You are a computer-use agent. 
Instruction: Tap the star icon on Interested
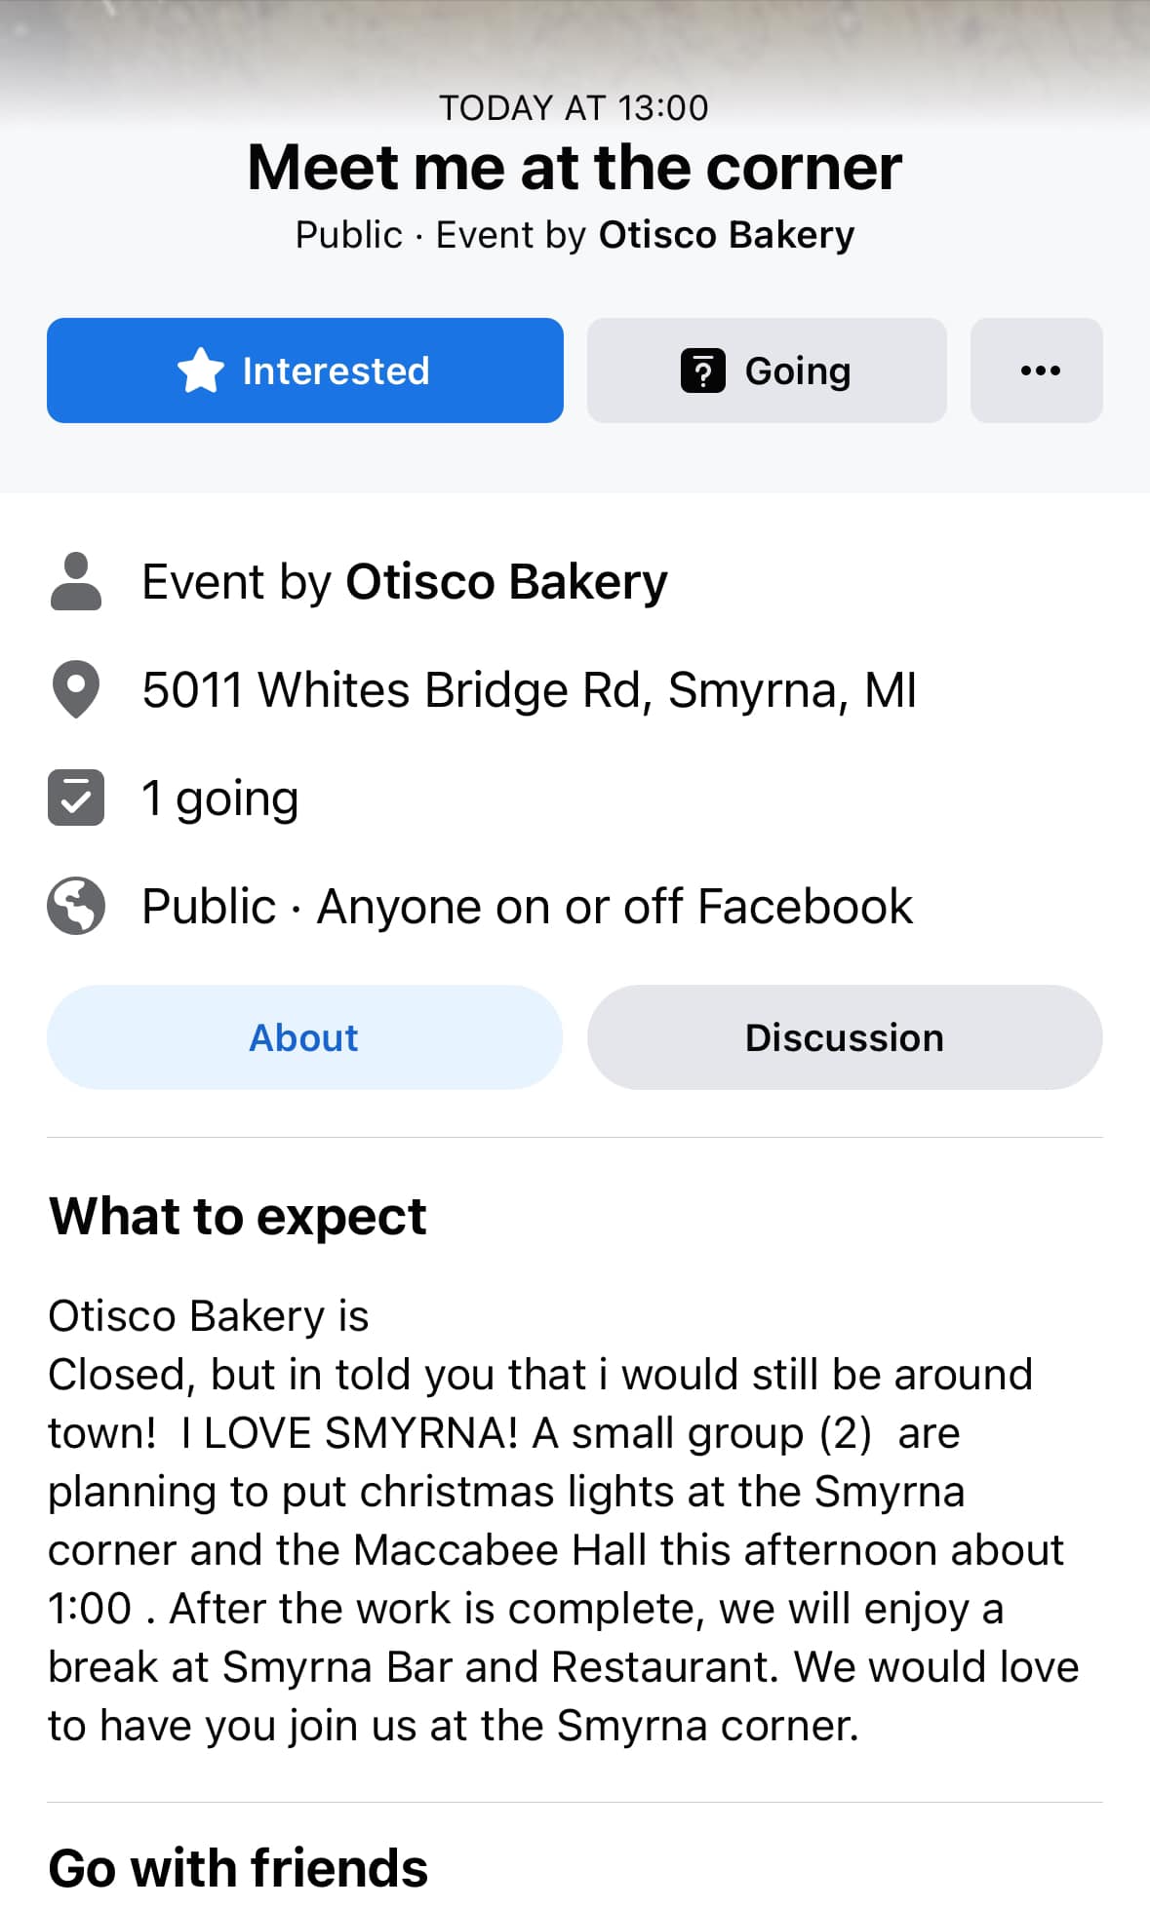coord(201,370)
